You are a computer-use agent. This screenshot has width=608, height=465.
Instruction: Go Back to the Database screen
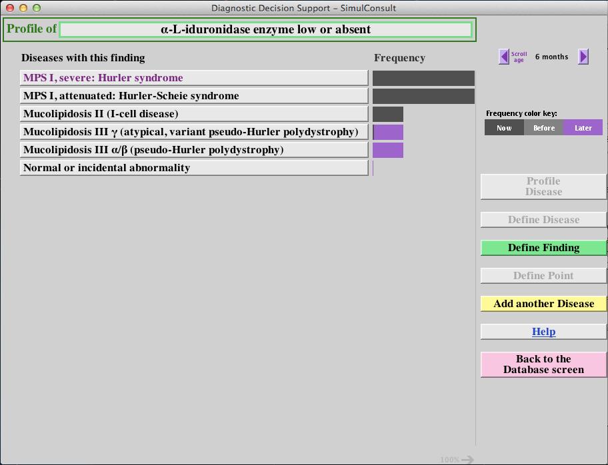tap(543, 364)
